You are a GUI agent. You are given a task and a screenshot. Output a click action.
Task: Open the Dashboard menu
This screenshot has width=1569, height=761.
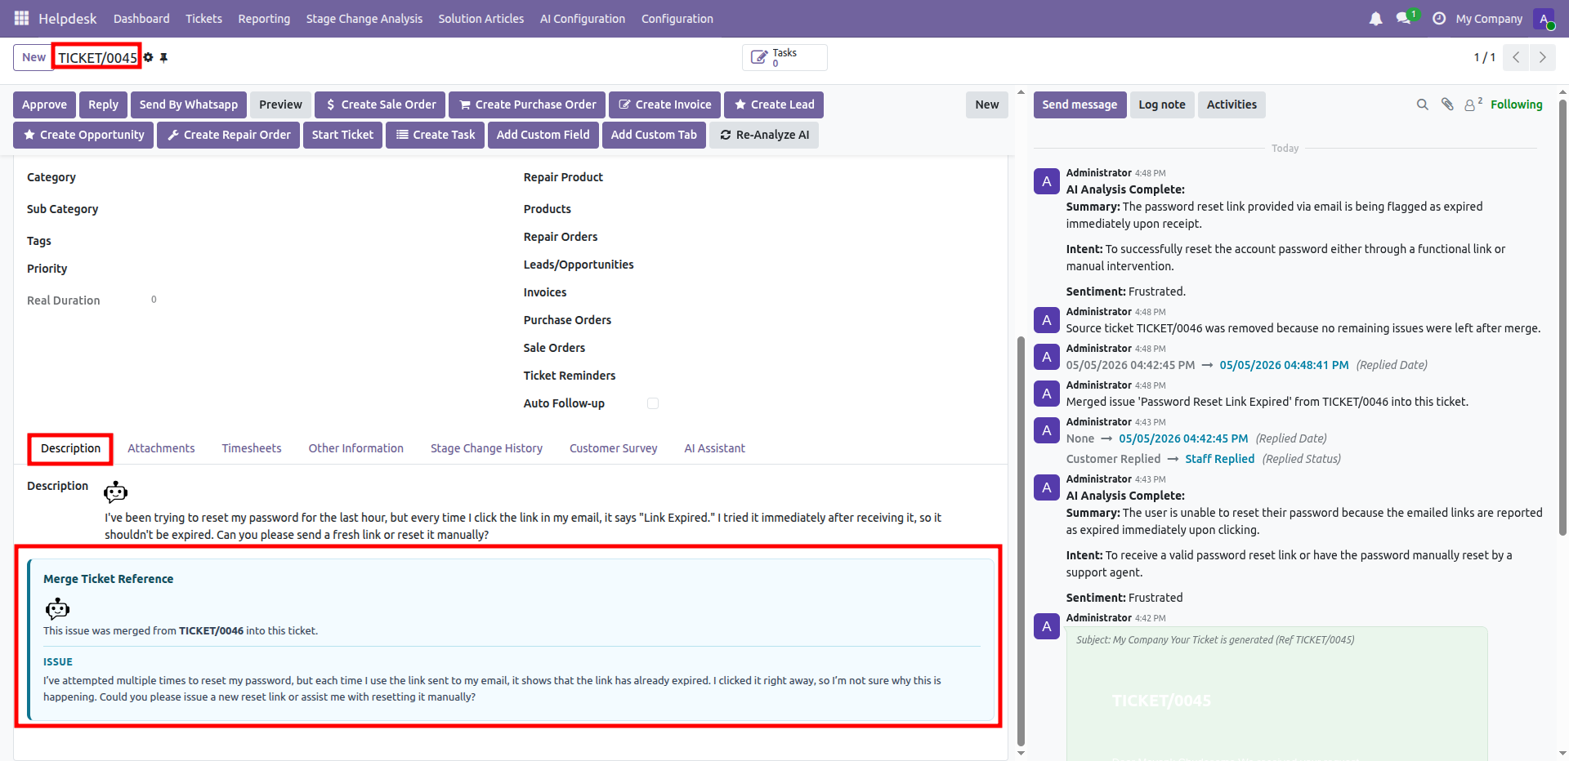(x=141, y=19)
